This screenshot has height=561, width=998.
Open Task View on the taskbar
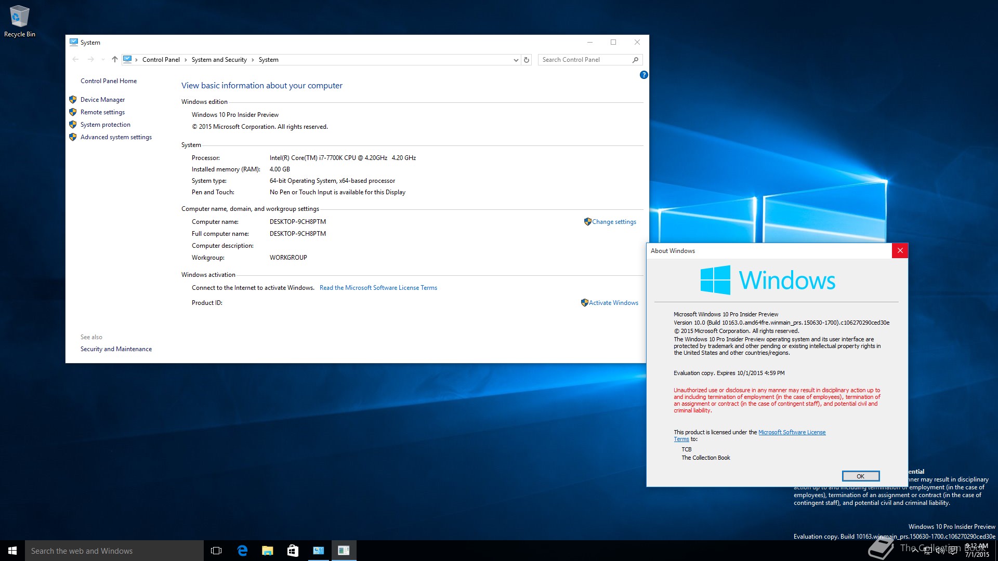click(x=216, y=551)
